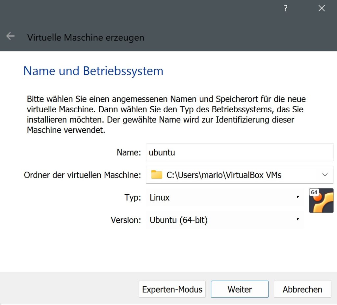Image resolution: width=337 pixels, height=305 pixels.
Task: Click the 'Name und Betriebssystem' heading
Action: click(x=93, y=71)
